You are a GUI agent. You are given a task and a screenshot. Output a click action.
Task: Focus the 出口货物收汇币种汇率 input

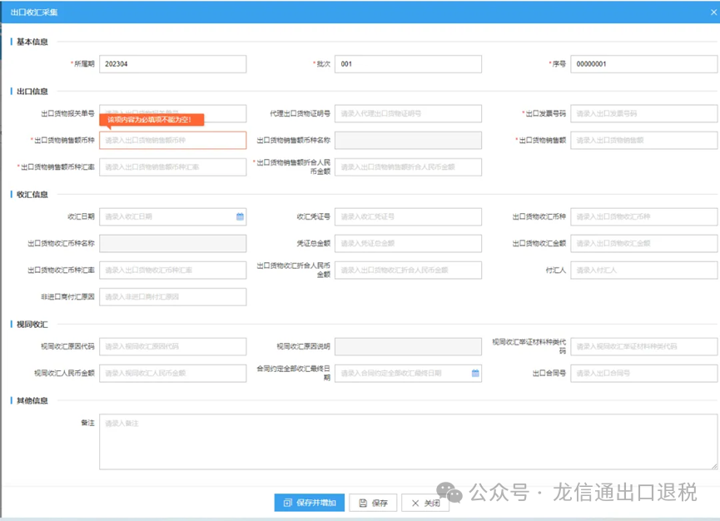click(x=172, y=270)
